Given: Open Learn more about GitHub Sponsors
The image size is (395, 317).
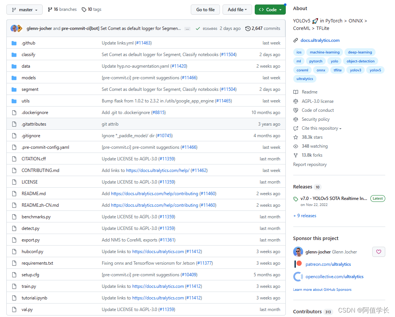Looking at the screenshot, I should tap(322, 290).
